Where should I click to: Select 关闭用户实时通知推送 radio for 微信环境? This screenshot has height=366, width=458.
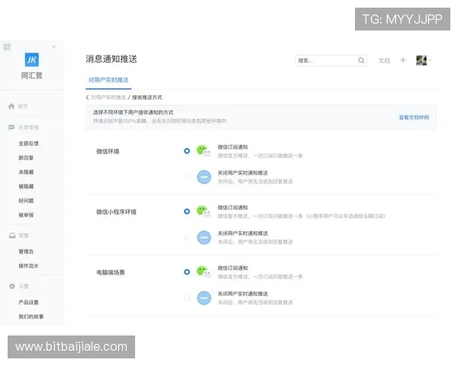coord(187,177)
